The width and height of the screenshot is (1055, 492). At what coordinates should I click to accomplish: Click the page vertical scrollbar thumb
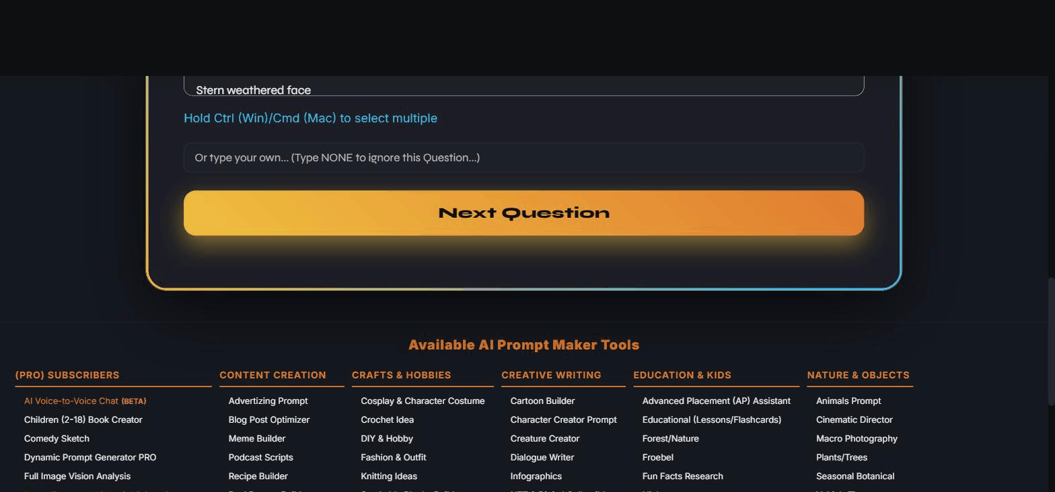1051,341
